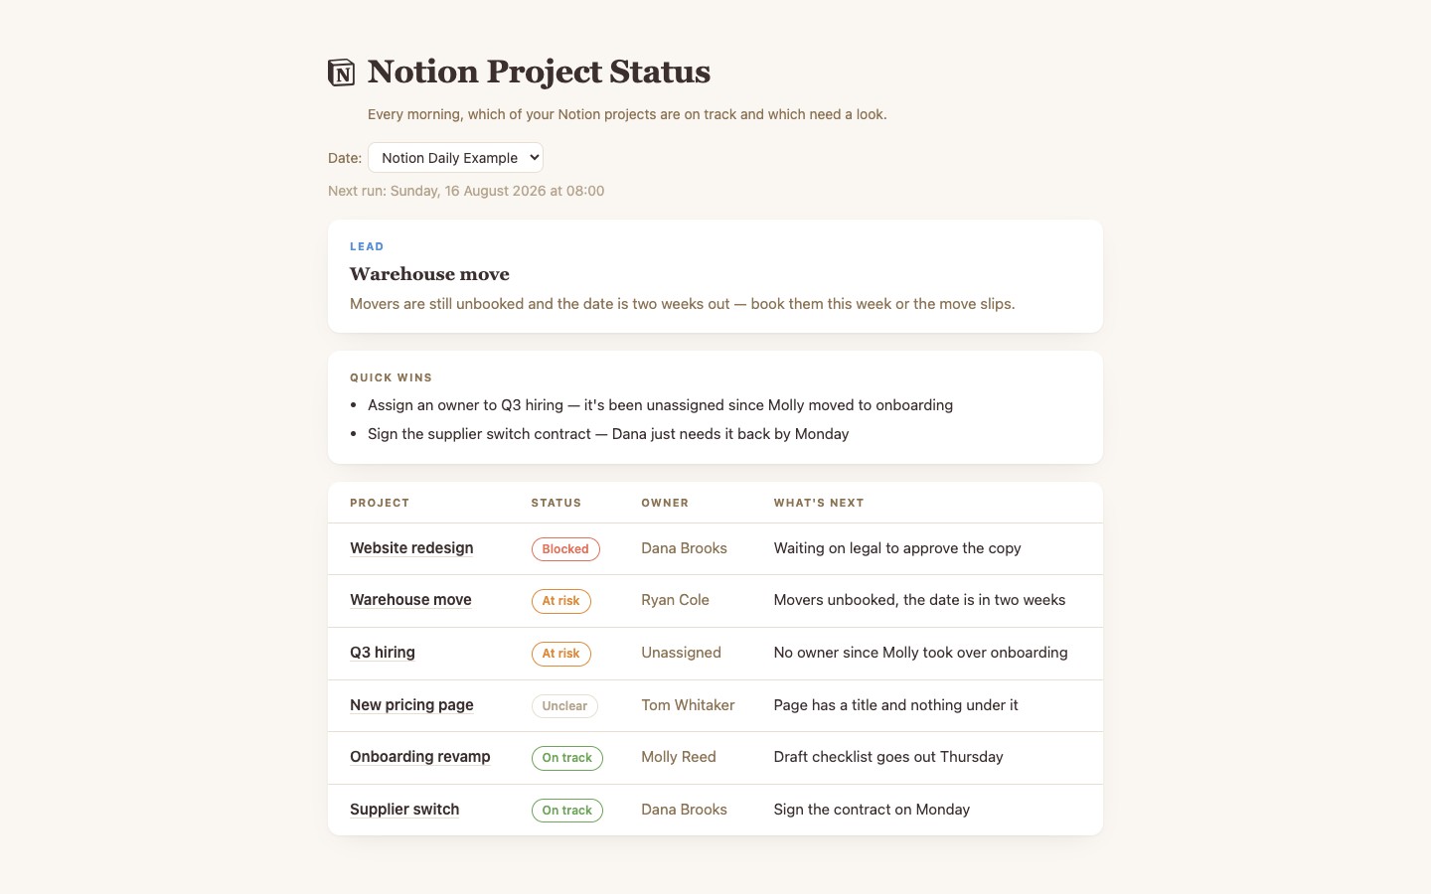Click the At risk badge for Q3 hiring
The width and height of the screenshot is (1431, 894).
[x=560, y=654]
